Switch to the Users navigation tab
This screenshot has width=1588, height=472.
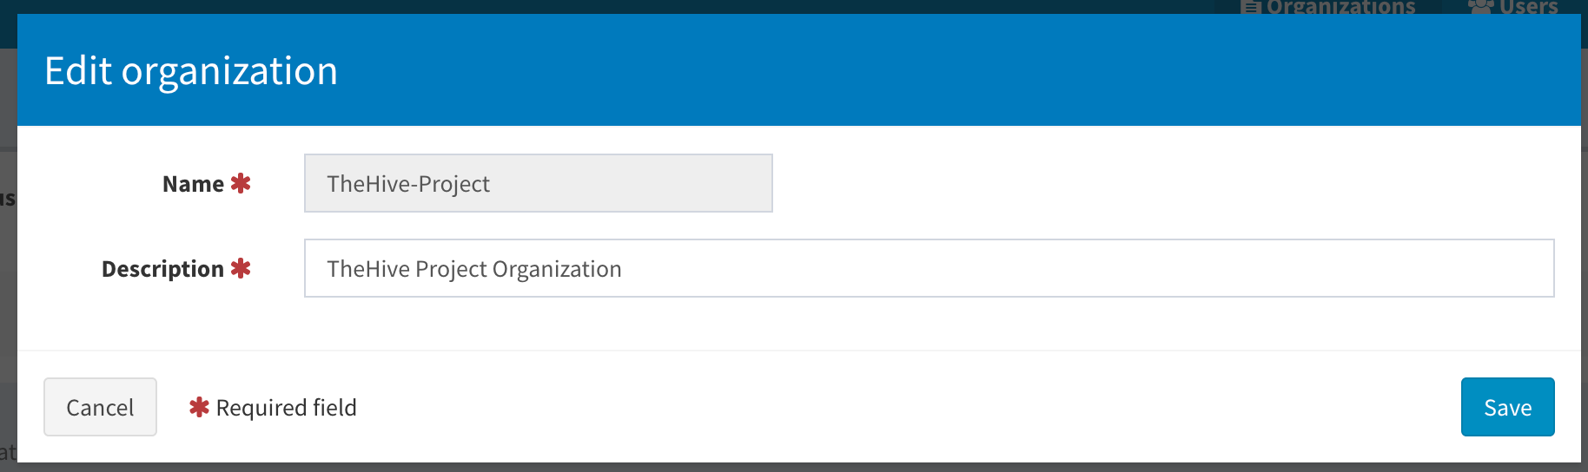coord(1528,7)
